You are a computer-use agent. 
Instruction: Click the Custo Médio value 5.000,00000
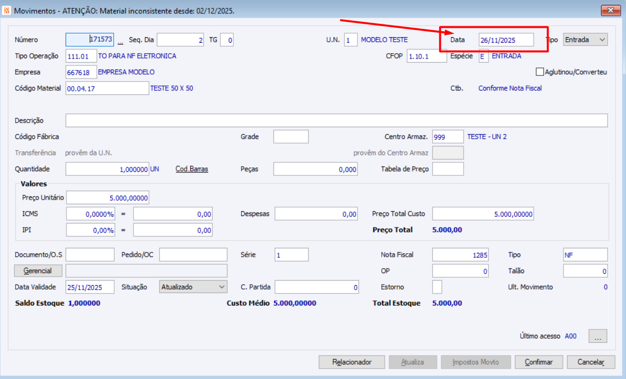click(295, 303)
